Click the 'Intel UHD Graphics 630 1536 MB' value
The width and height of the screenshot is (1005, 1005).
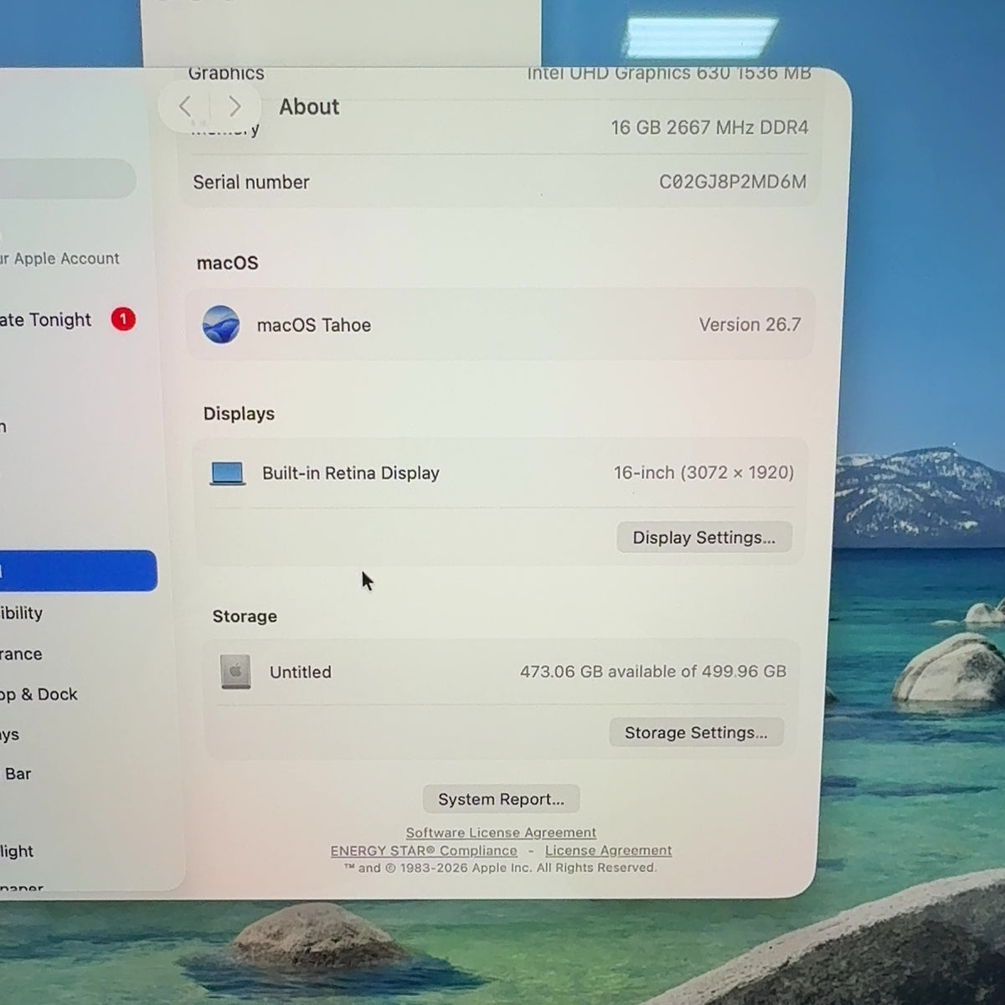(669, 74)
